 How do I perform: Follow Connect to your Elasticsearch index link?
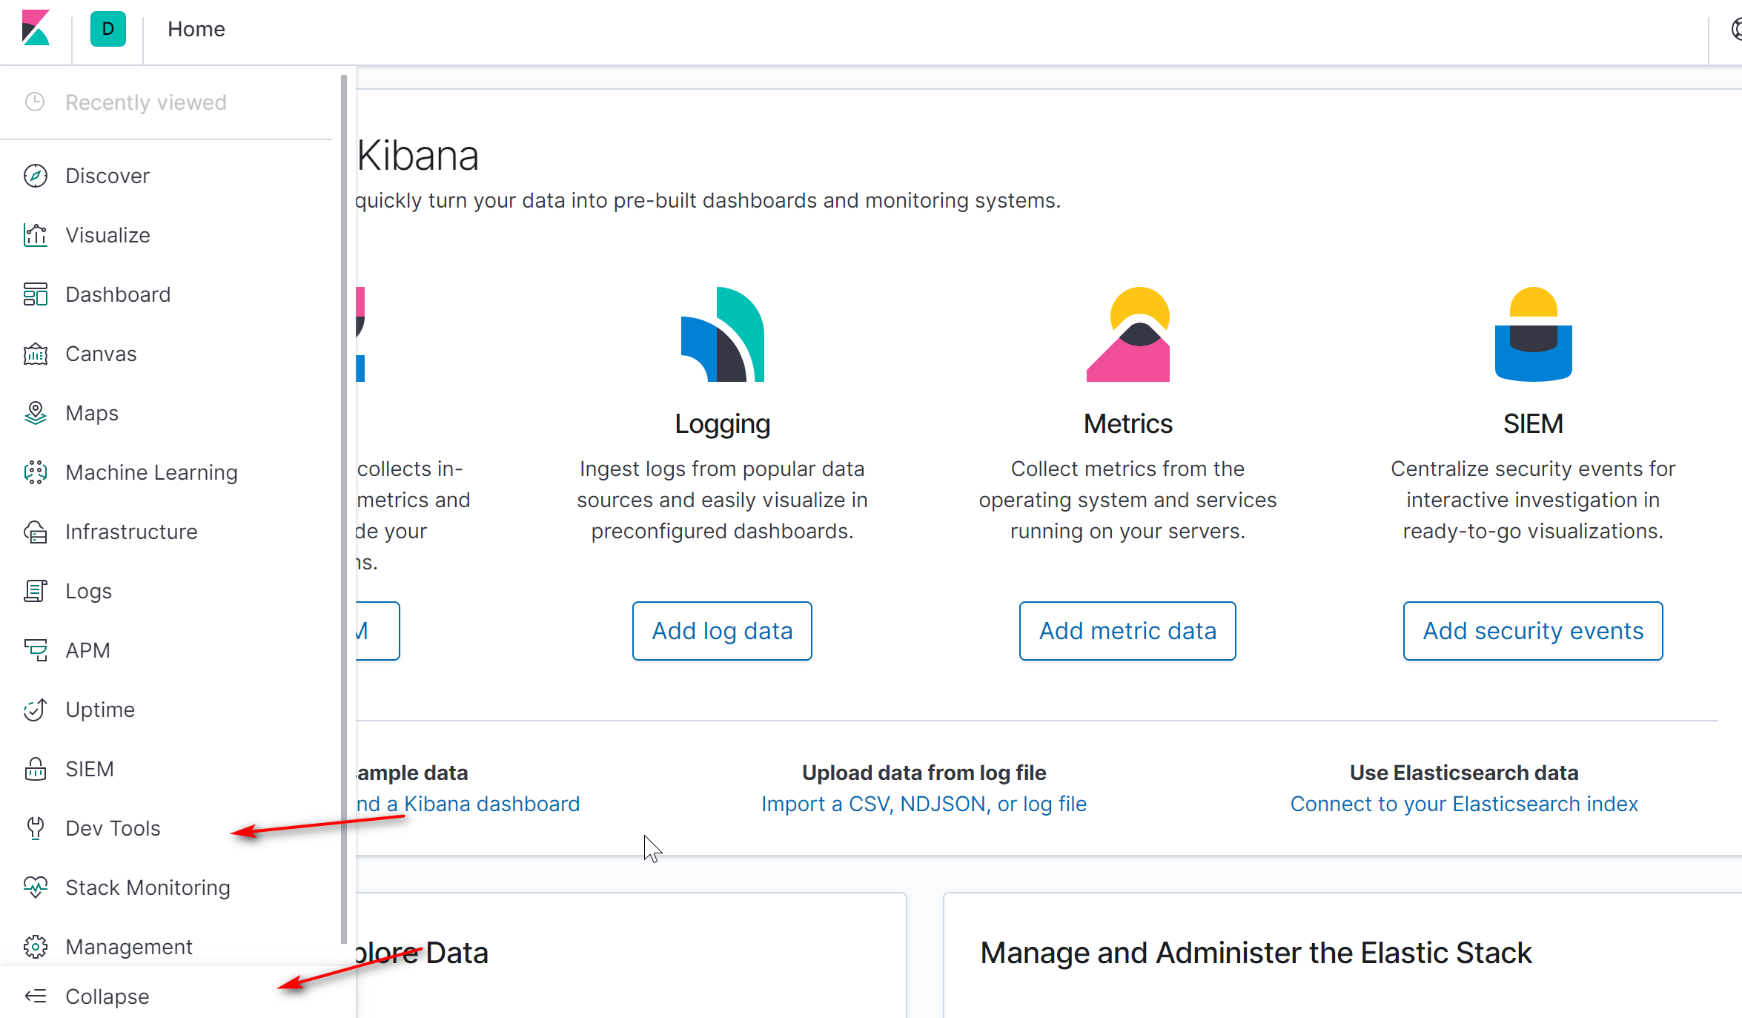[1463, 804]
